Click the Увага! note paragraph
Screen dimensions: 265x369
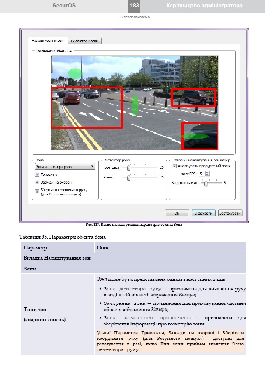170,341
